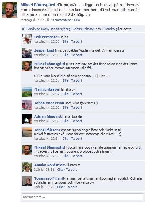
Task: Open Erik Pernsäter's comment avatar
Action: pyautogui.click(x=27, y=39)
